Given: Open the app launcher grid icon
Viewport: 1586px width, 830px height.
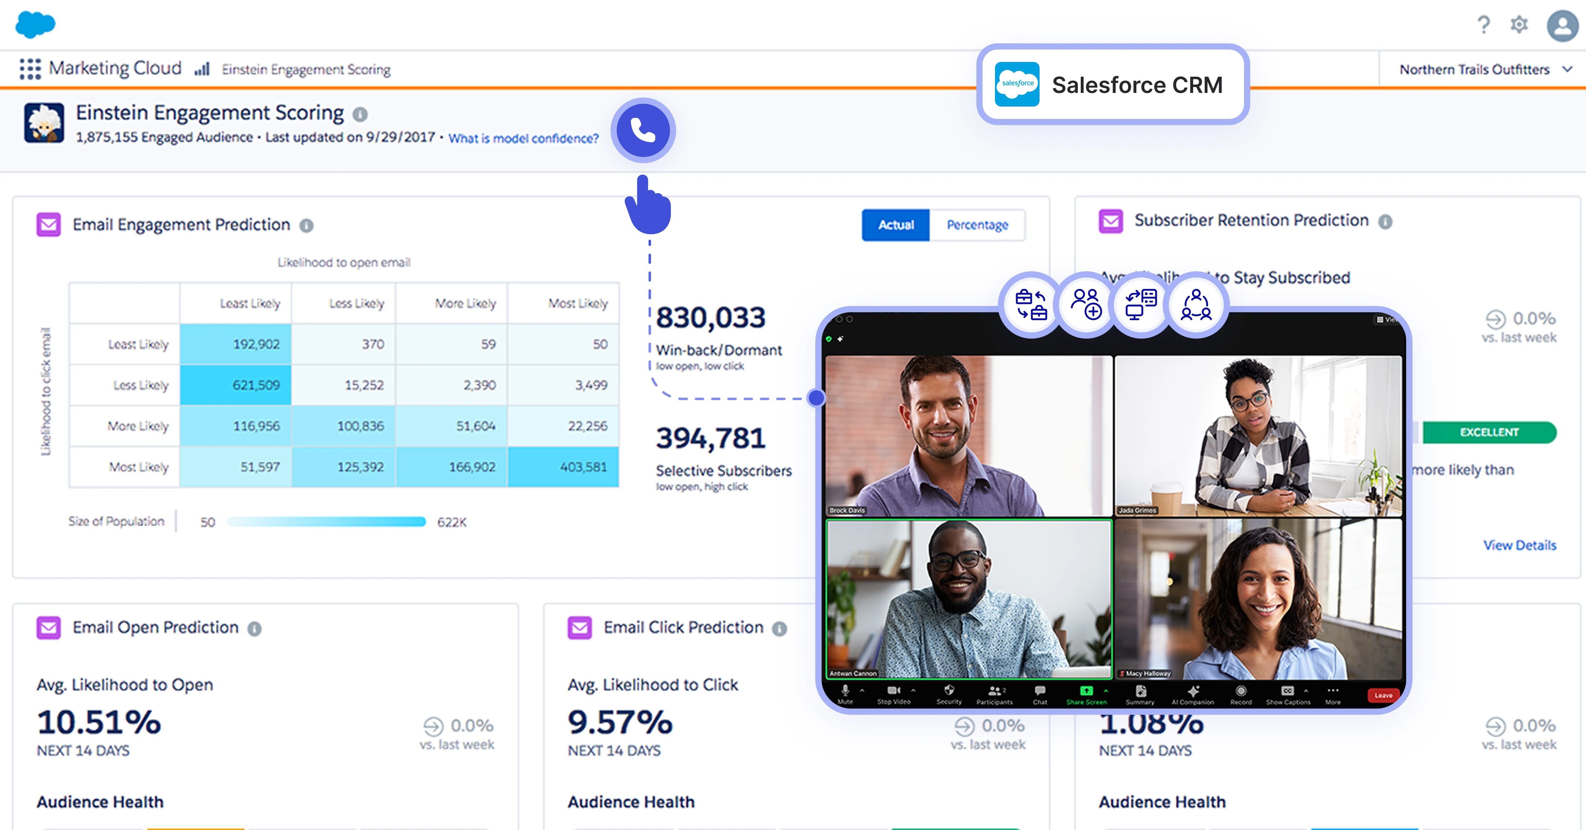Looking at the screenshot, I should point(29,69).
